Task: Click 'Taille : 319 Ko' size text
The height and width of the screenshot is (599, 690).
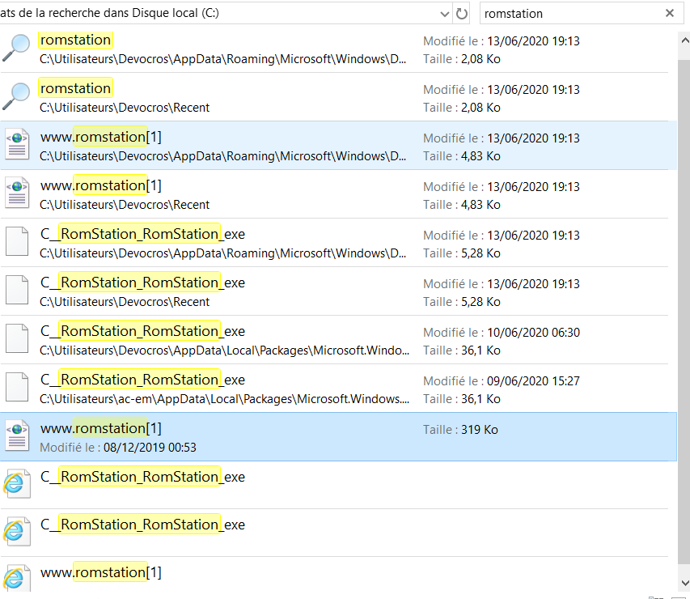Action: (460, 430)
